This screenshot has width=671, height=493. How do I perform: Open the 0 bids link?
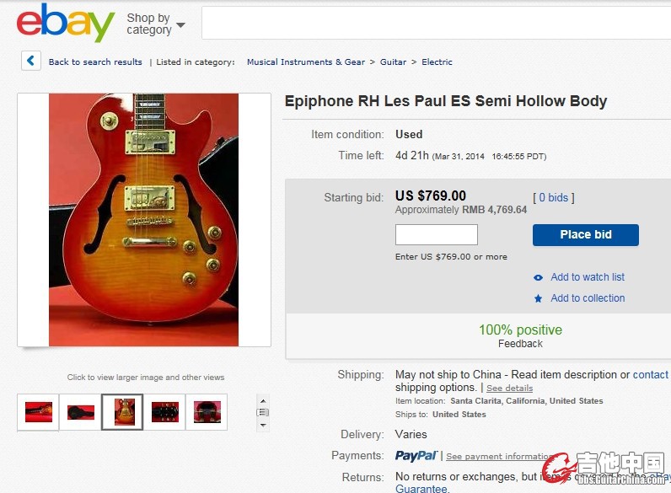(x=553, y=198)
